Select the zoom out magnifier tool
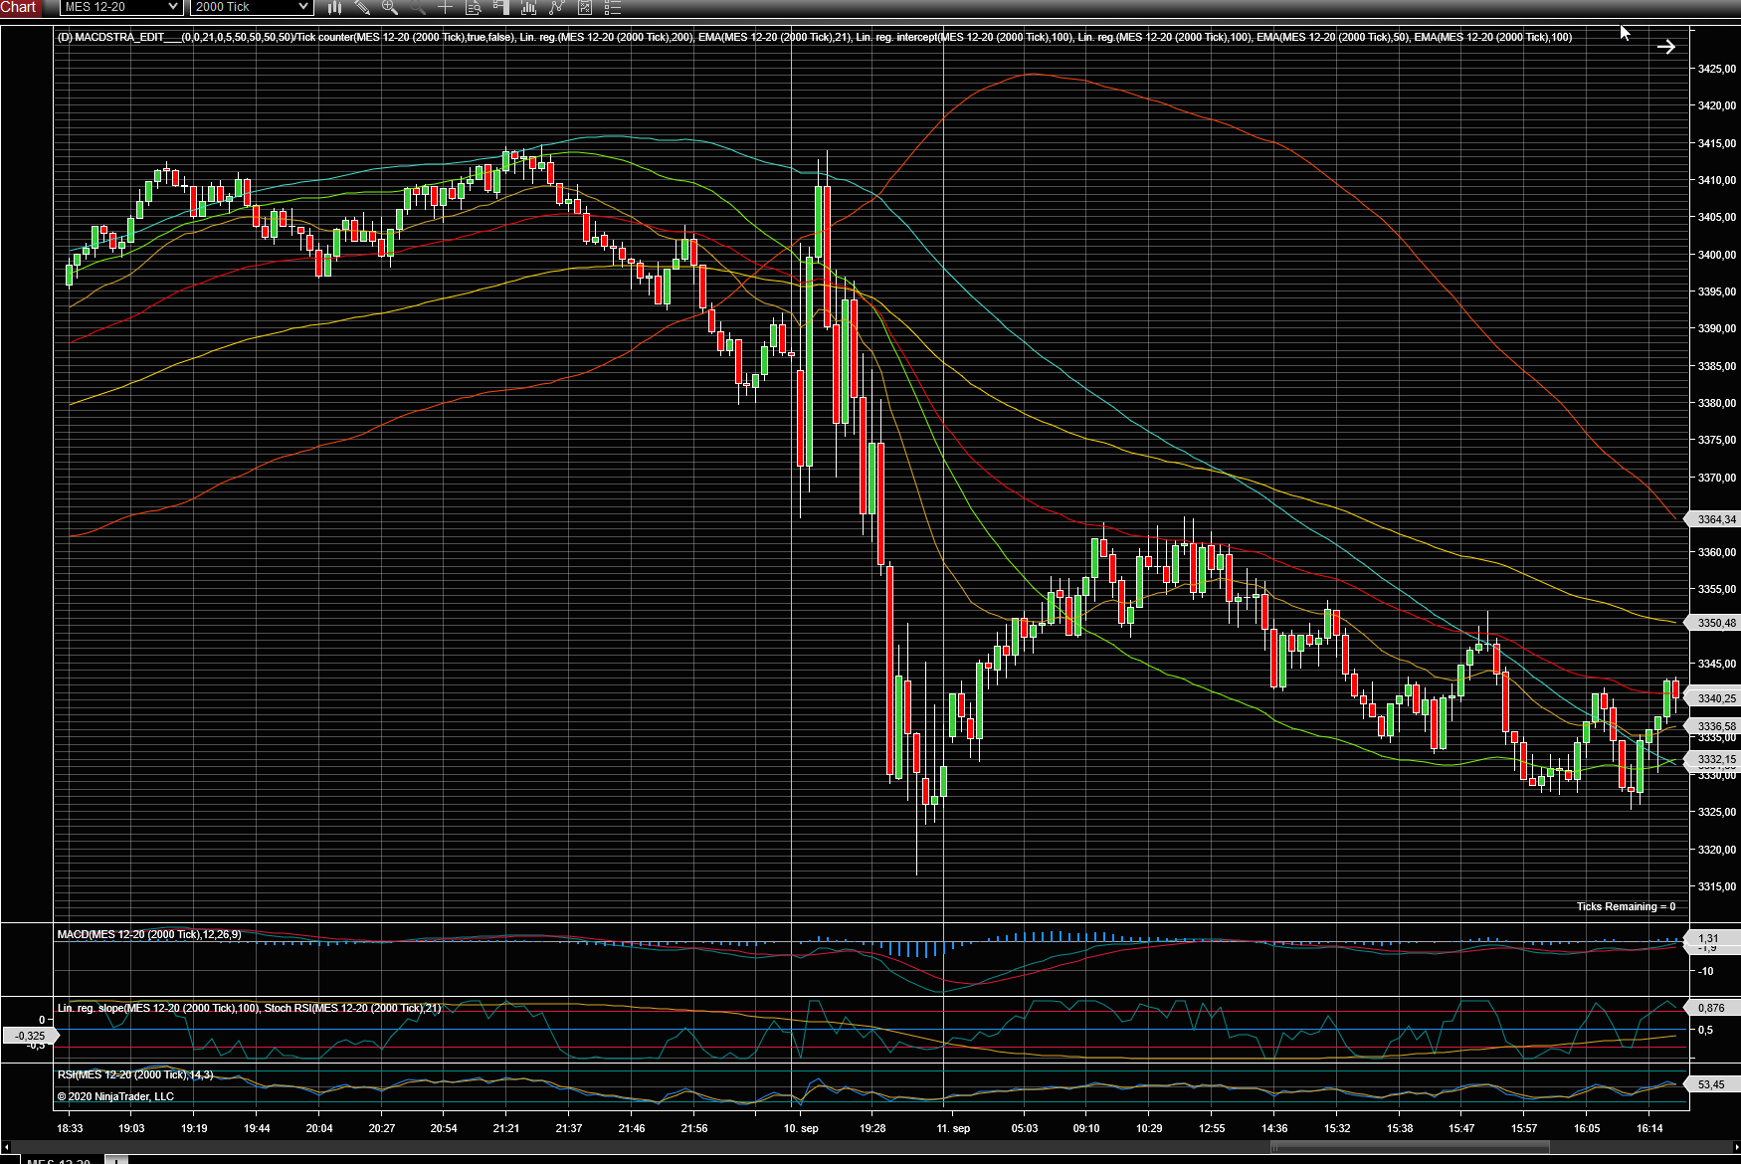The height and width of the screenshot is (1164, 1741). 417,8
